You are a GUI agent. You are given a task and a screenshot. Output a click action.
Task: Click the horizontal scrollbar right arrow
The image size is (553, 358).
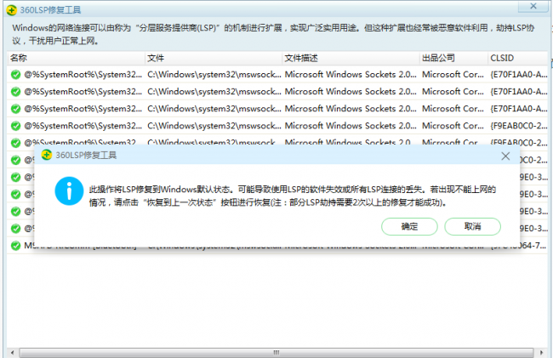(542, 352)
